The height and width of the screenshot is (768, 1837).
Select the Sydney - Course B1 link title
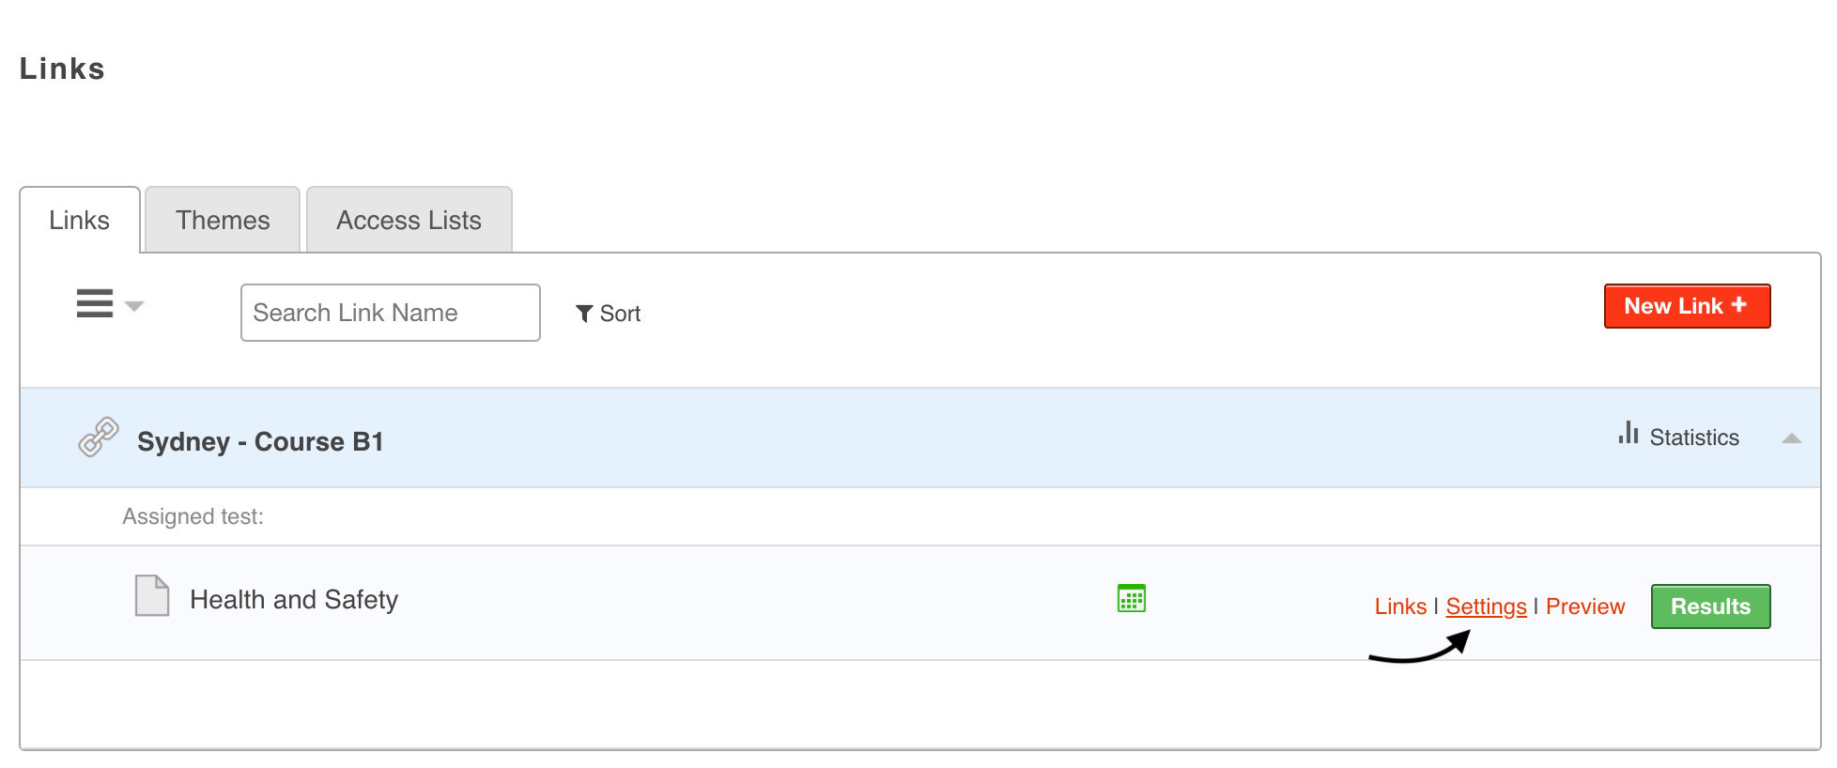pyautogui.click(x=260, y=441)
